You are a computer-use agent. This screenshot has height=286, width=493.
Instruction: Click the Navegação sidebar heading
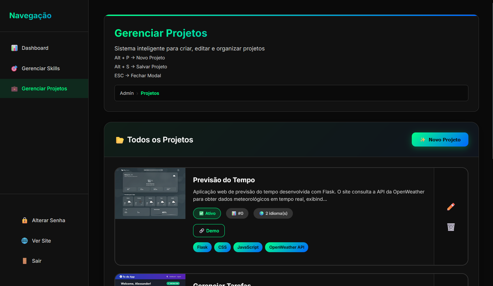pyautogui.click(x=30, y=16)
